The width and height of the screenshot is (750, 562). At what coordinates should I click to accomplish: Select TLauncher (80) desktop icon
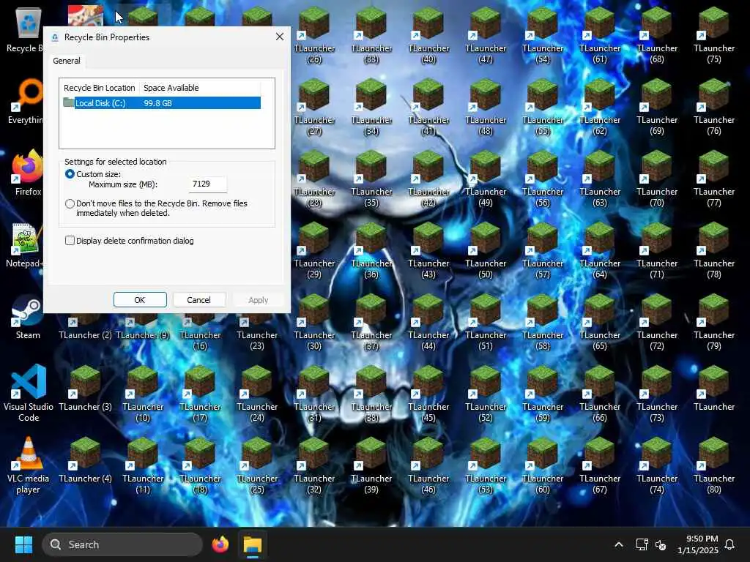tap(714, 465)
